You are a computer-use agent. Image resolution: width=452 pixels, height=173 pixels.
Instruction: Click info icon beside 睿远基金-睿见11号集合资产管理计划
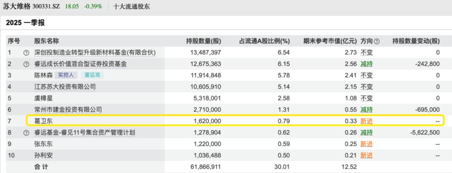tap(26, 132)
